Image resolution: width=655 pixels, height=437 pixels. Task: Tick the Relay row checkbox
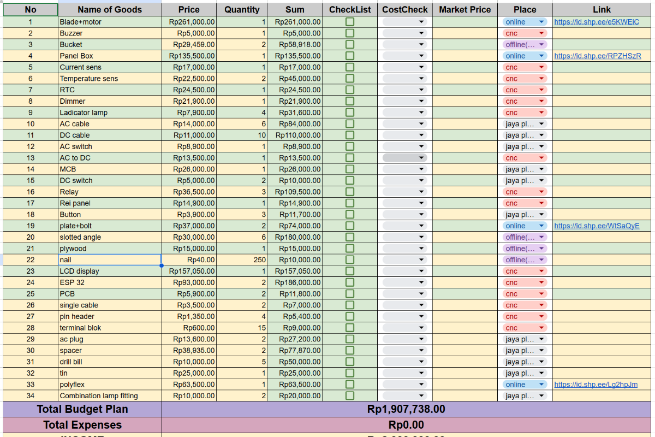350,192
